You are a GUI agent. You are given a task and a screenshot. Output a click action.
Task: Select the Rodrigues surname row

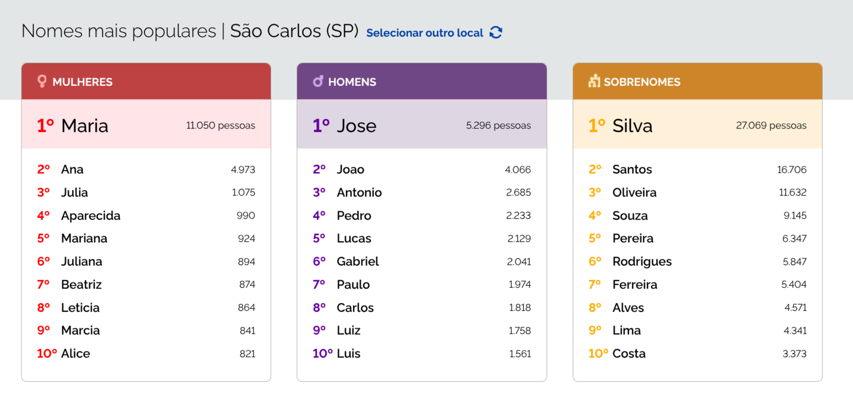[x=642, y=262]
